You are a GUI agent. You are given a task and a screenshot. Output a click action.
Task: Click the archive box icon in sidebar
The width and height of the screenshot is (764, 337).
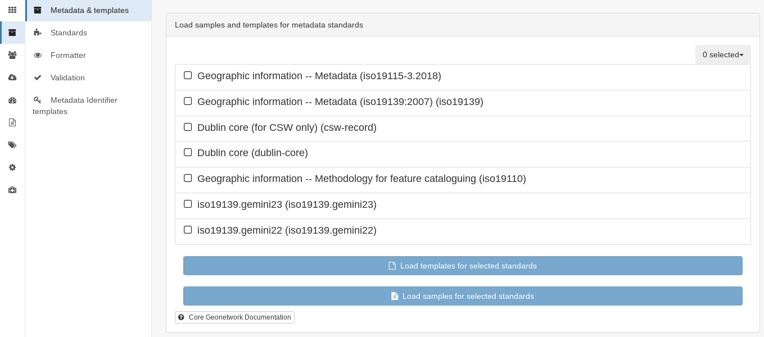[x=12, y=33]
